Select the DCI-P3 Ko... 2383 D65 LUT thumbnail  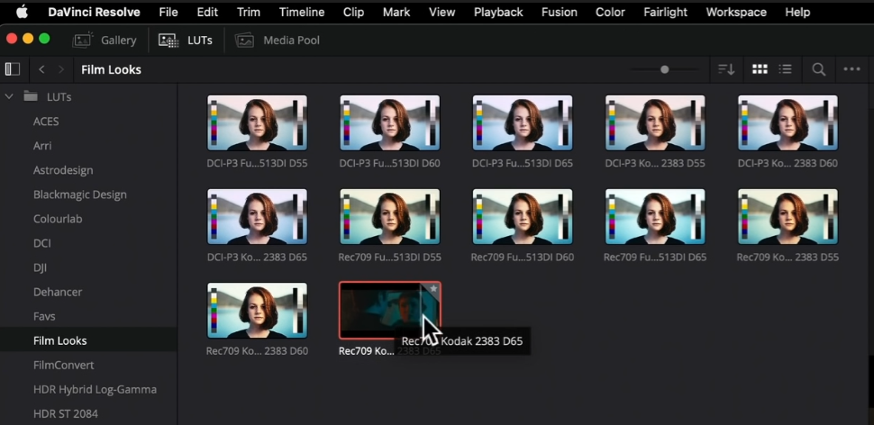pyautogui.click(x=257, y=217)
